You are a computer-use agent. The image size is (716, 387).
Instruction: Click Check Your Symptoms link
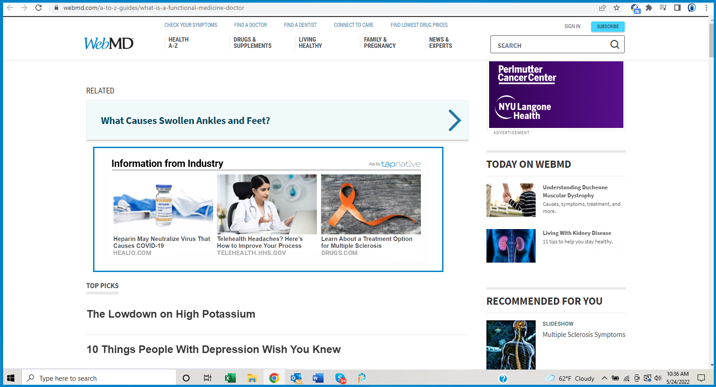tap(191, 25)
